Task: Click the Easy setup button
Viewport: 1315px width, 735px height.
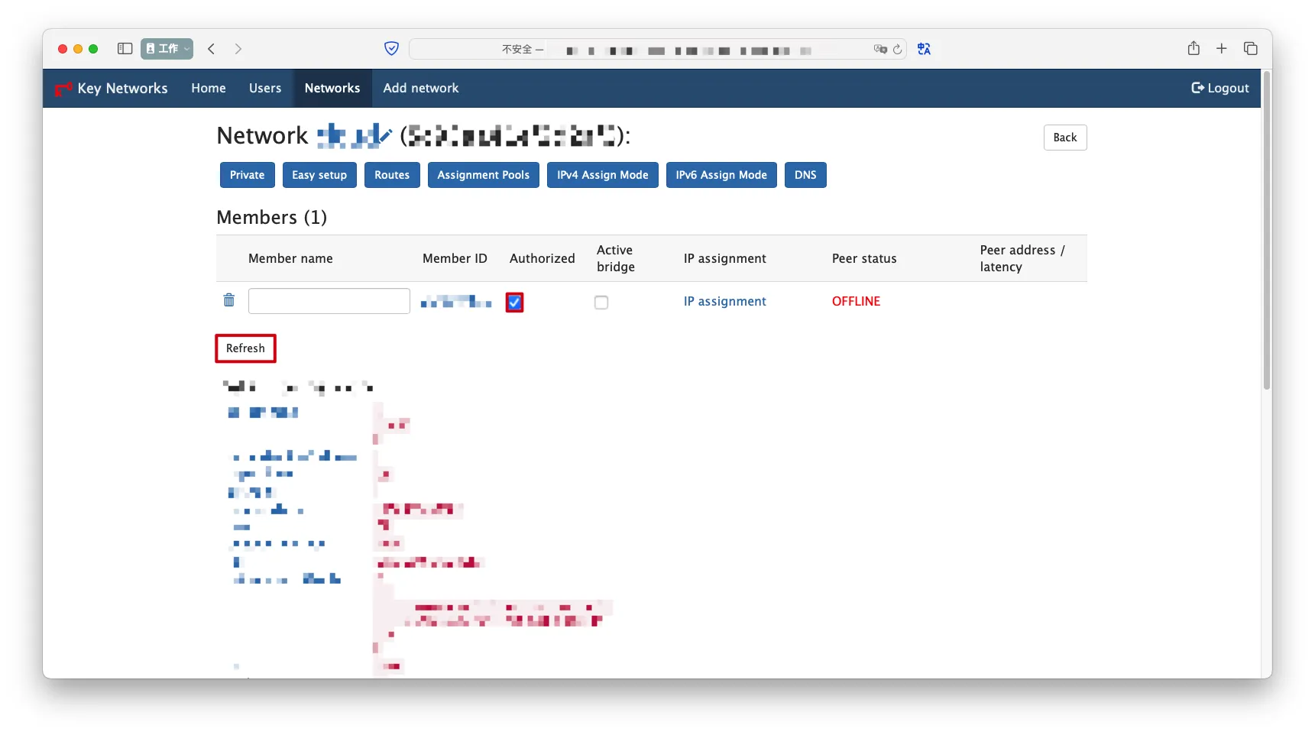Action: pos(319,175)
